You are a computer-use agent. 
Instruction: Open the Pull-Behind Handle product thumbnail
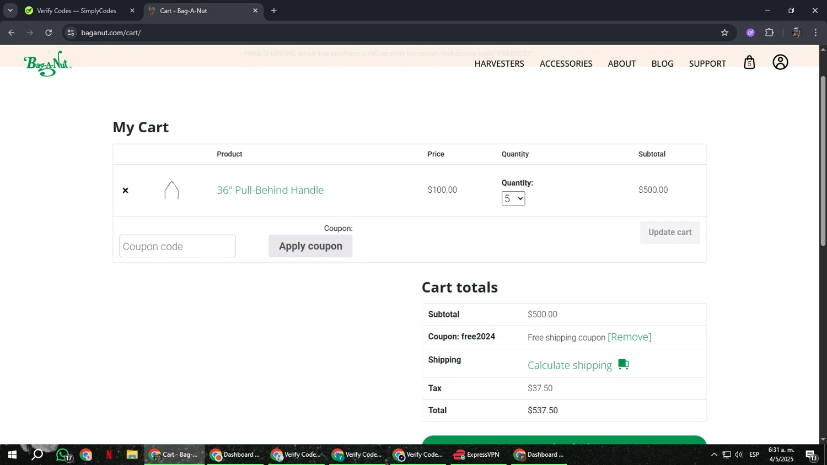click(171, 191)
